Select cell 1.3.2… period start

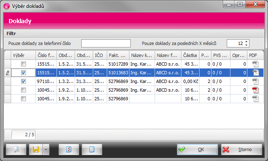66,81
